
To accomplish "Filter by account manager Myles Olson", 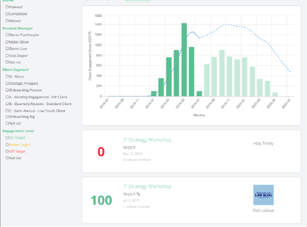I will pos(7,42).
